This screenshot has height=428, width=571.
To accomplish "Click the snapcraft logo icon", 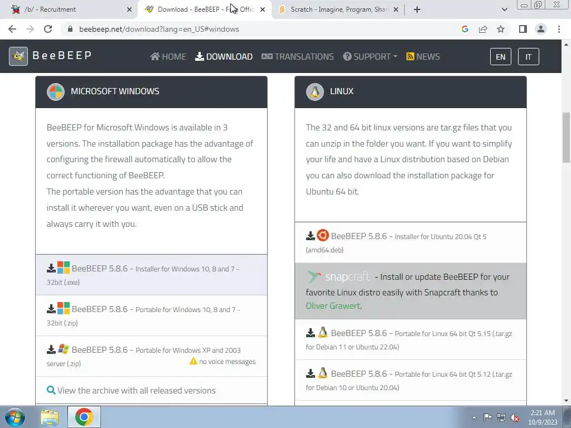I will click(x=338, y=276).
